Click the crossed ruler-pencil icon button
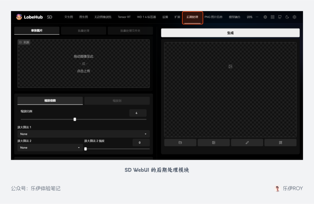Screen dimensions: 314x204 click(x=281, y=142)
